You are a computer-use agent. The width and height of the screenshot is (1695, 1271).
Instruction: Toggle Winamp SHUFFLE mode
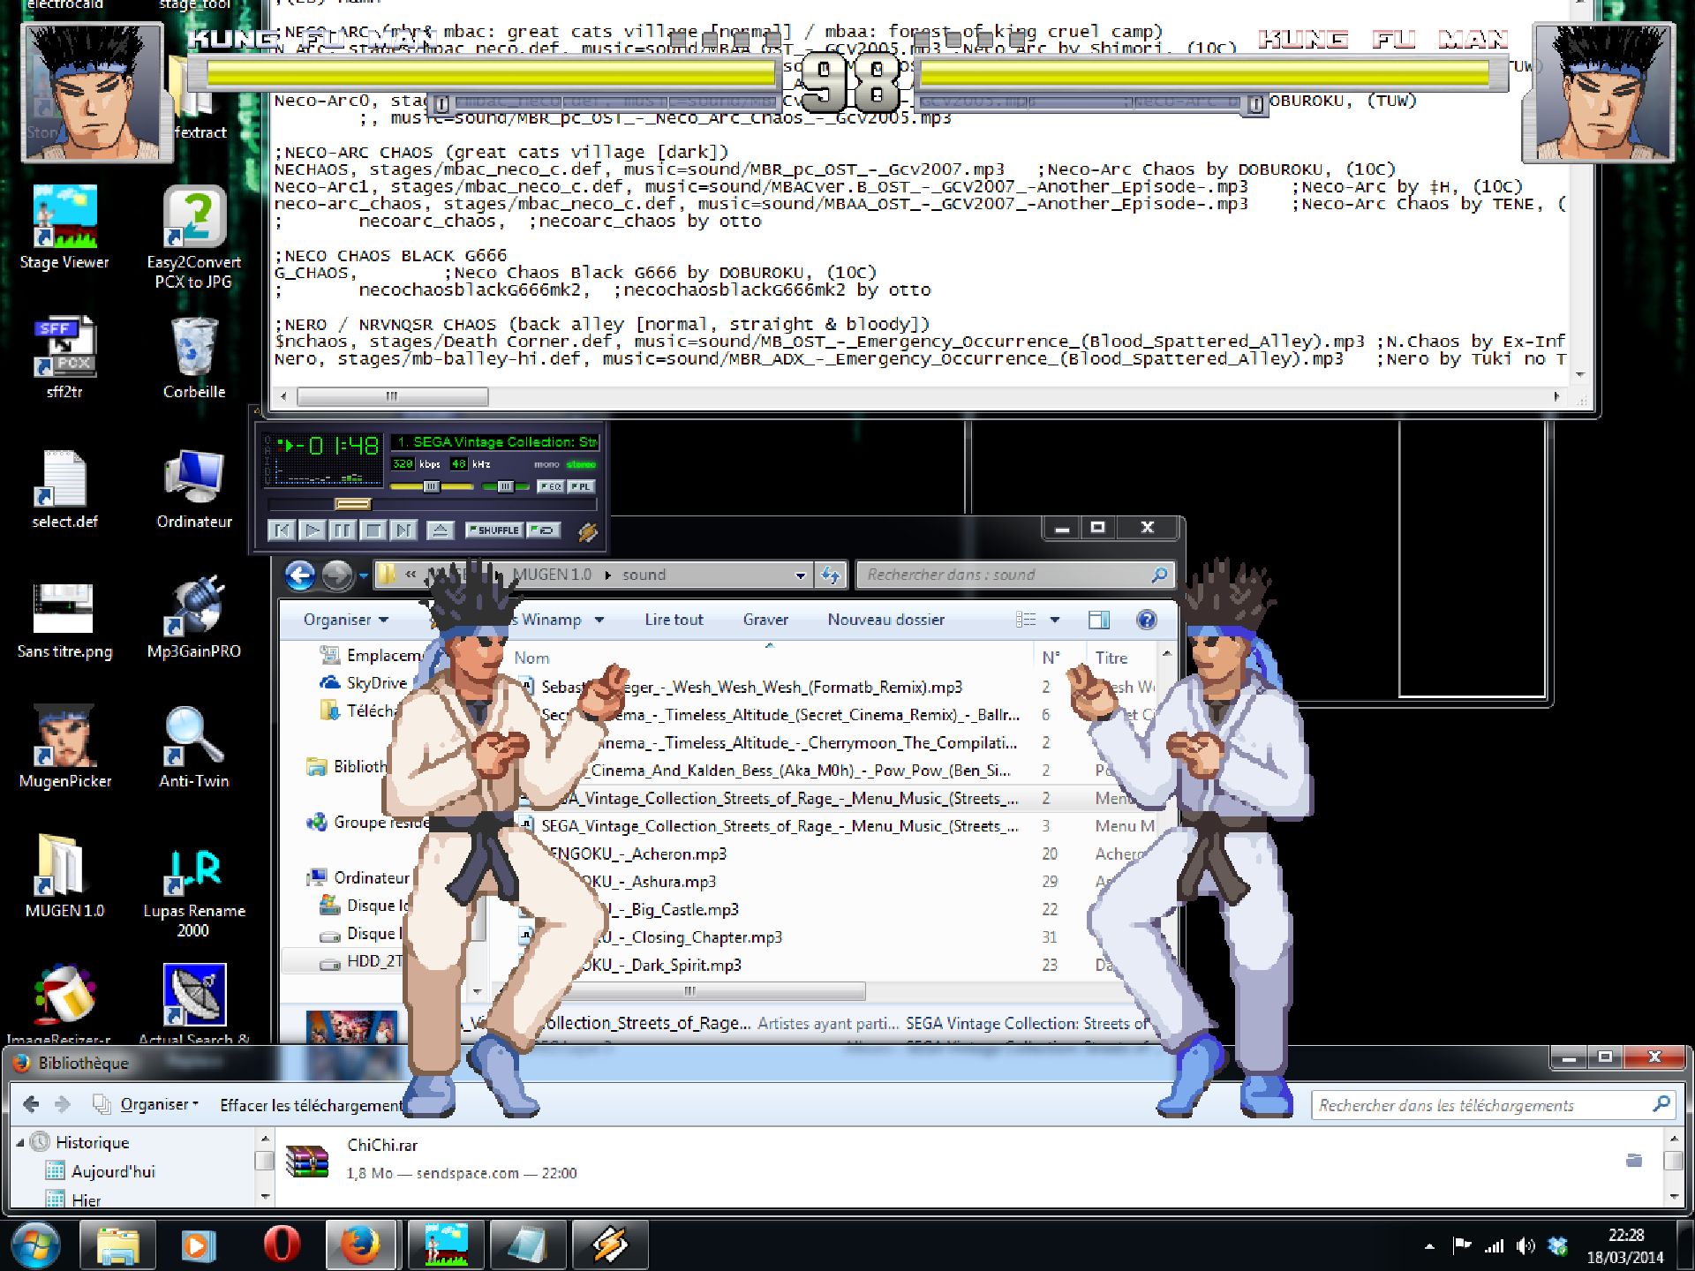pos(493,530)
